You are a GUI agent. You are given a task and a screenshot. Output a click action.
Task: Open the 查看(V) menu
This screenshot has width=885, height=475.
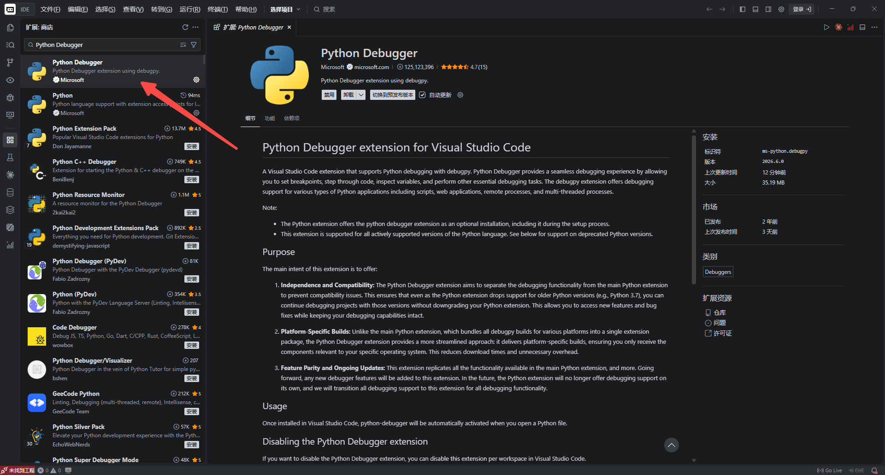click(x=133, y=9)
